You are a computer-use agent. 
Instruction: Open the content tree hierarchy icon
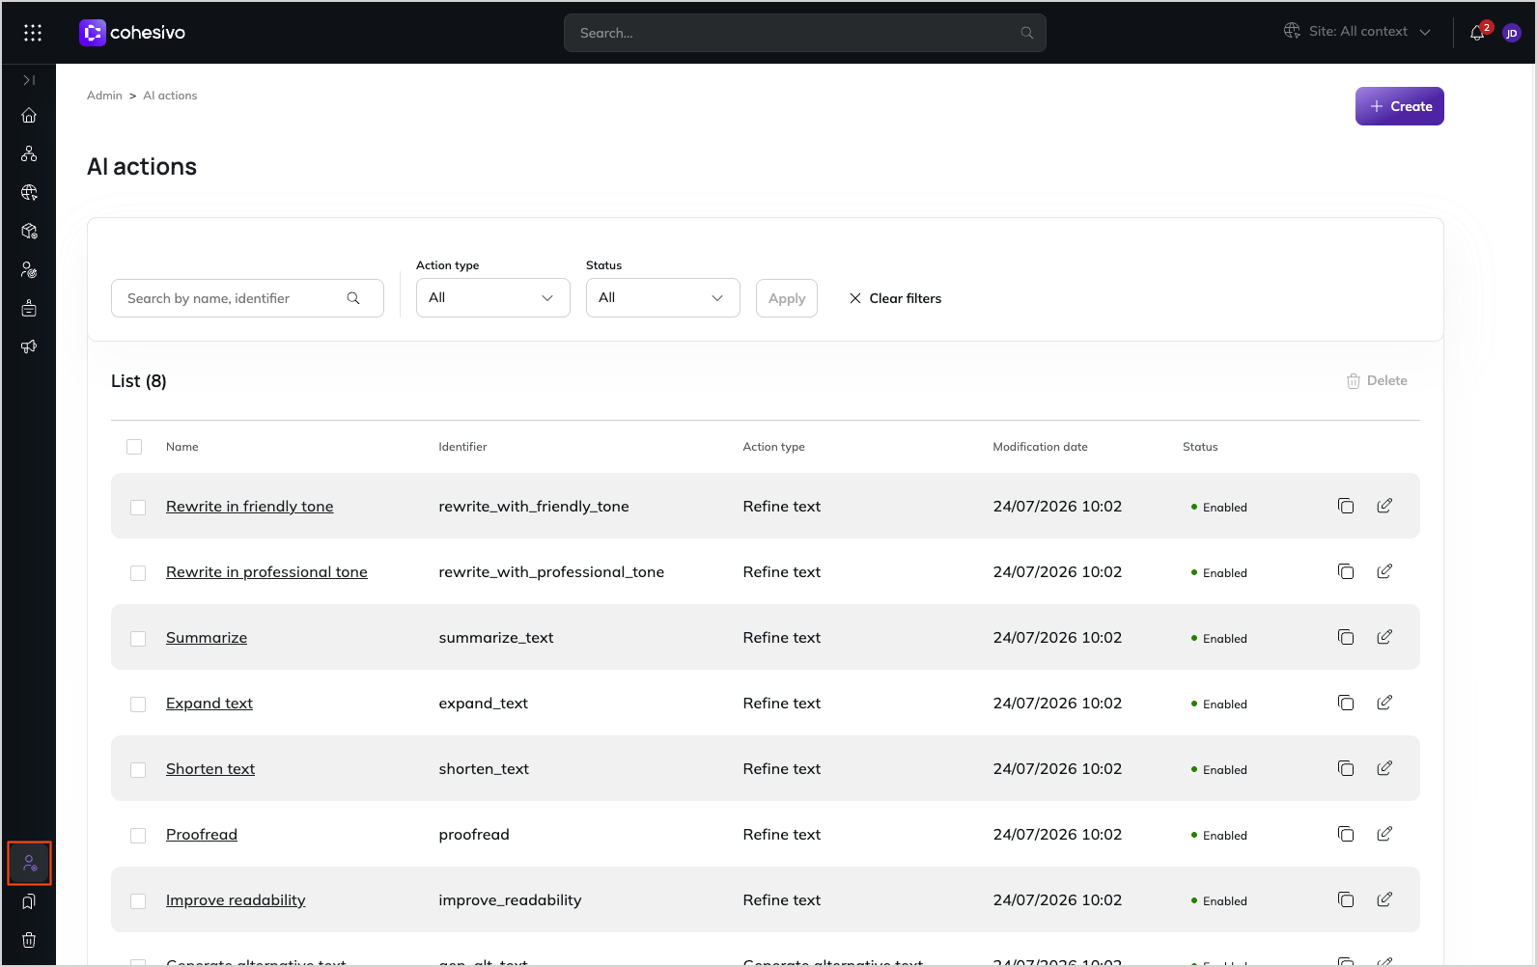pos(29,153)
